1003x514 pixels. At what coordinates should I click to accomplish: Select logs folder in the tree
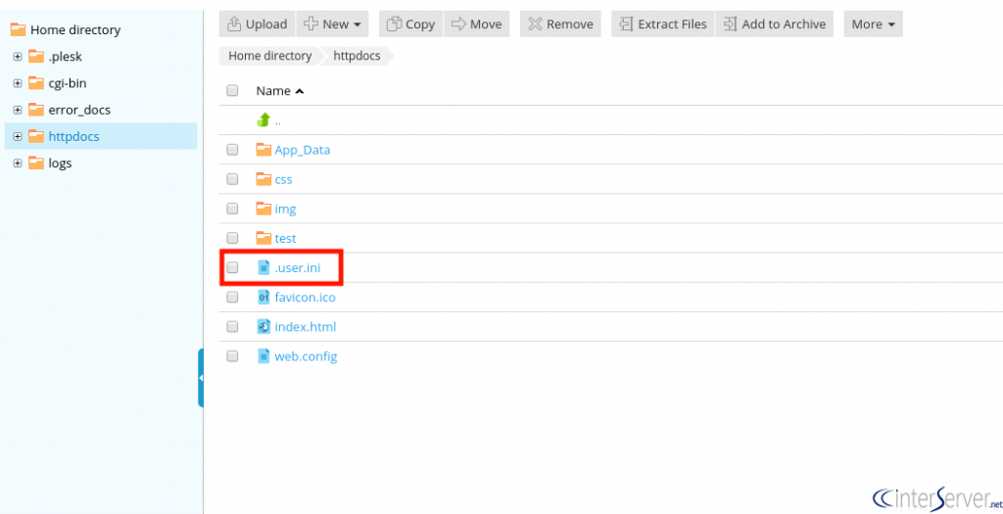[60, 164]
